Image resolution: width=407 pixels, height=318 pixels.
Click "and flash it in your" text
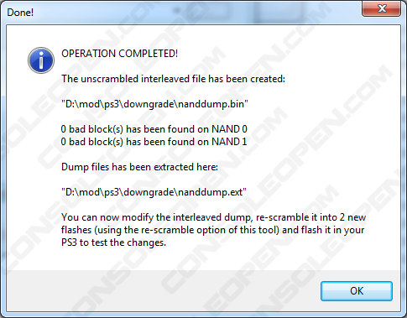click(323, 230)
